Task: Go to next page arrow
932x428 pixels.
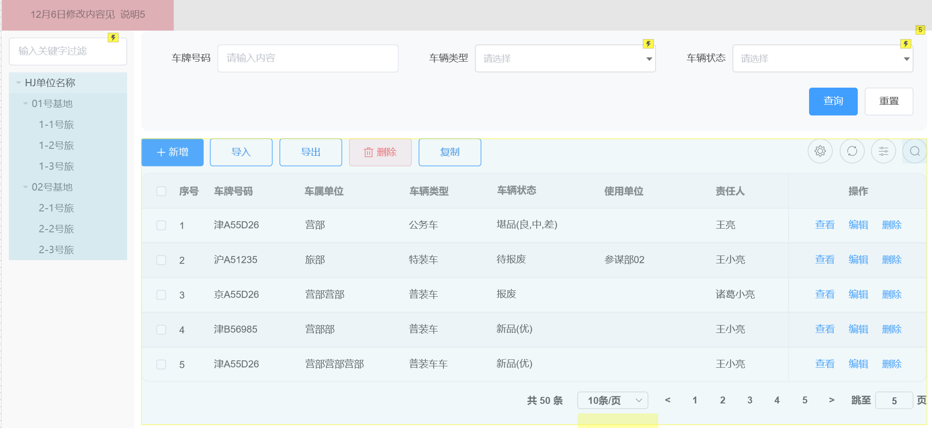Action: [x=832, y=400]
